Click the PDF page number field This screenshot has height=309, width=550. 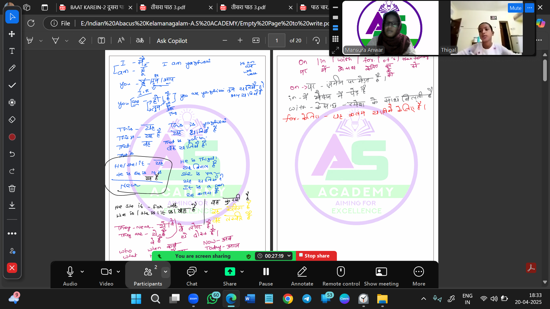tap(276, 41)
